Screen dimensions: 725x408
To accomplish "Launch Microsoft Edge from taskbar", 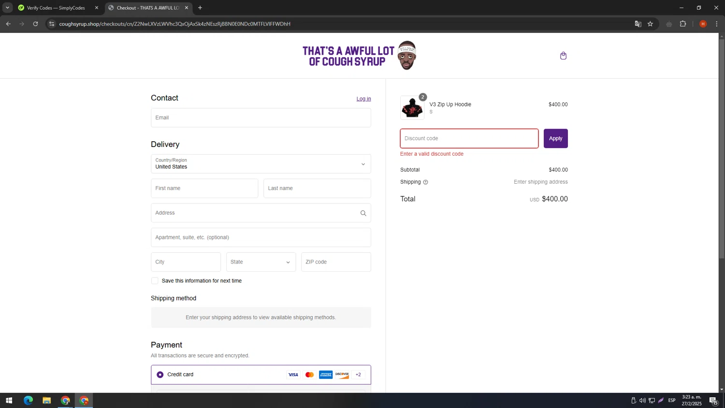I will (x=28, y=400).
